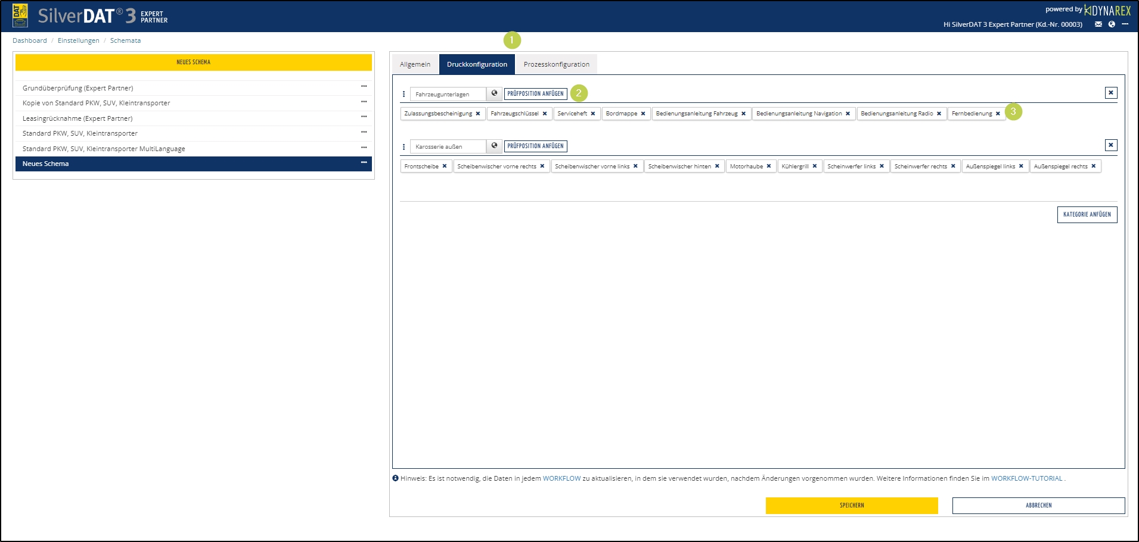Delete the Karosserie außen category with x box
Image resolution: width=1139 pixels, height=542 pixels.
click(1110, 145)
